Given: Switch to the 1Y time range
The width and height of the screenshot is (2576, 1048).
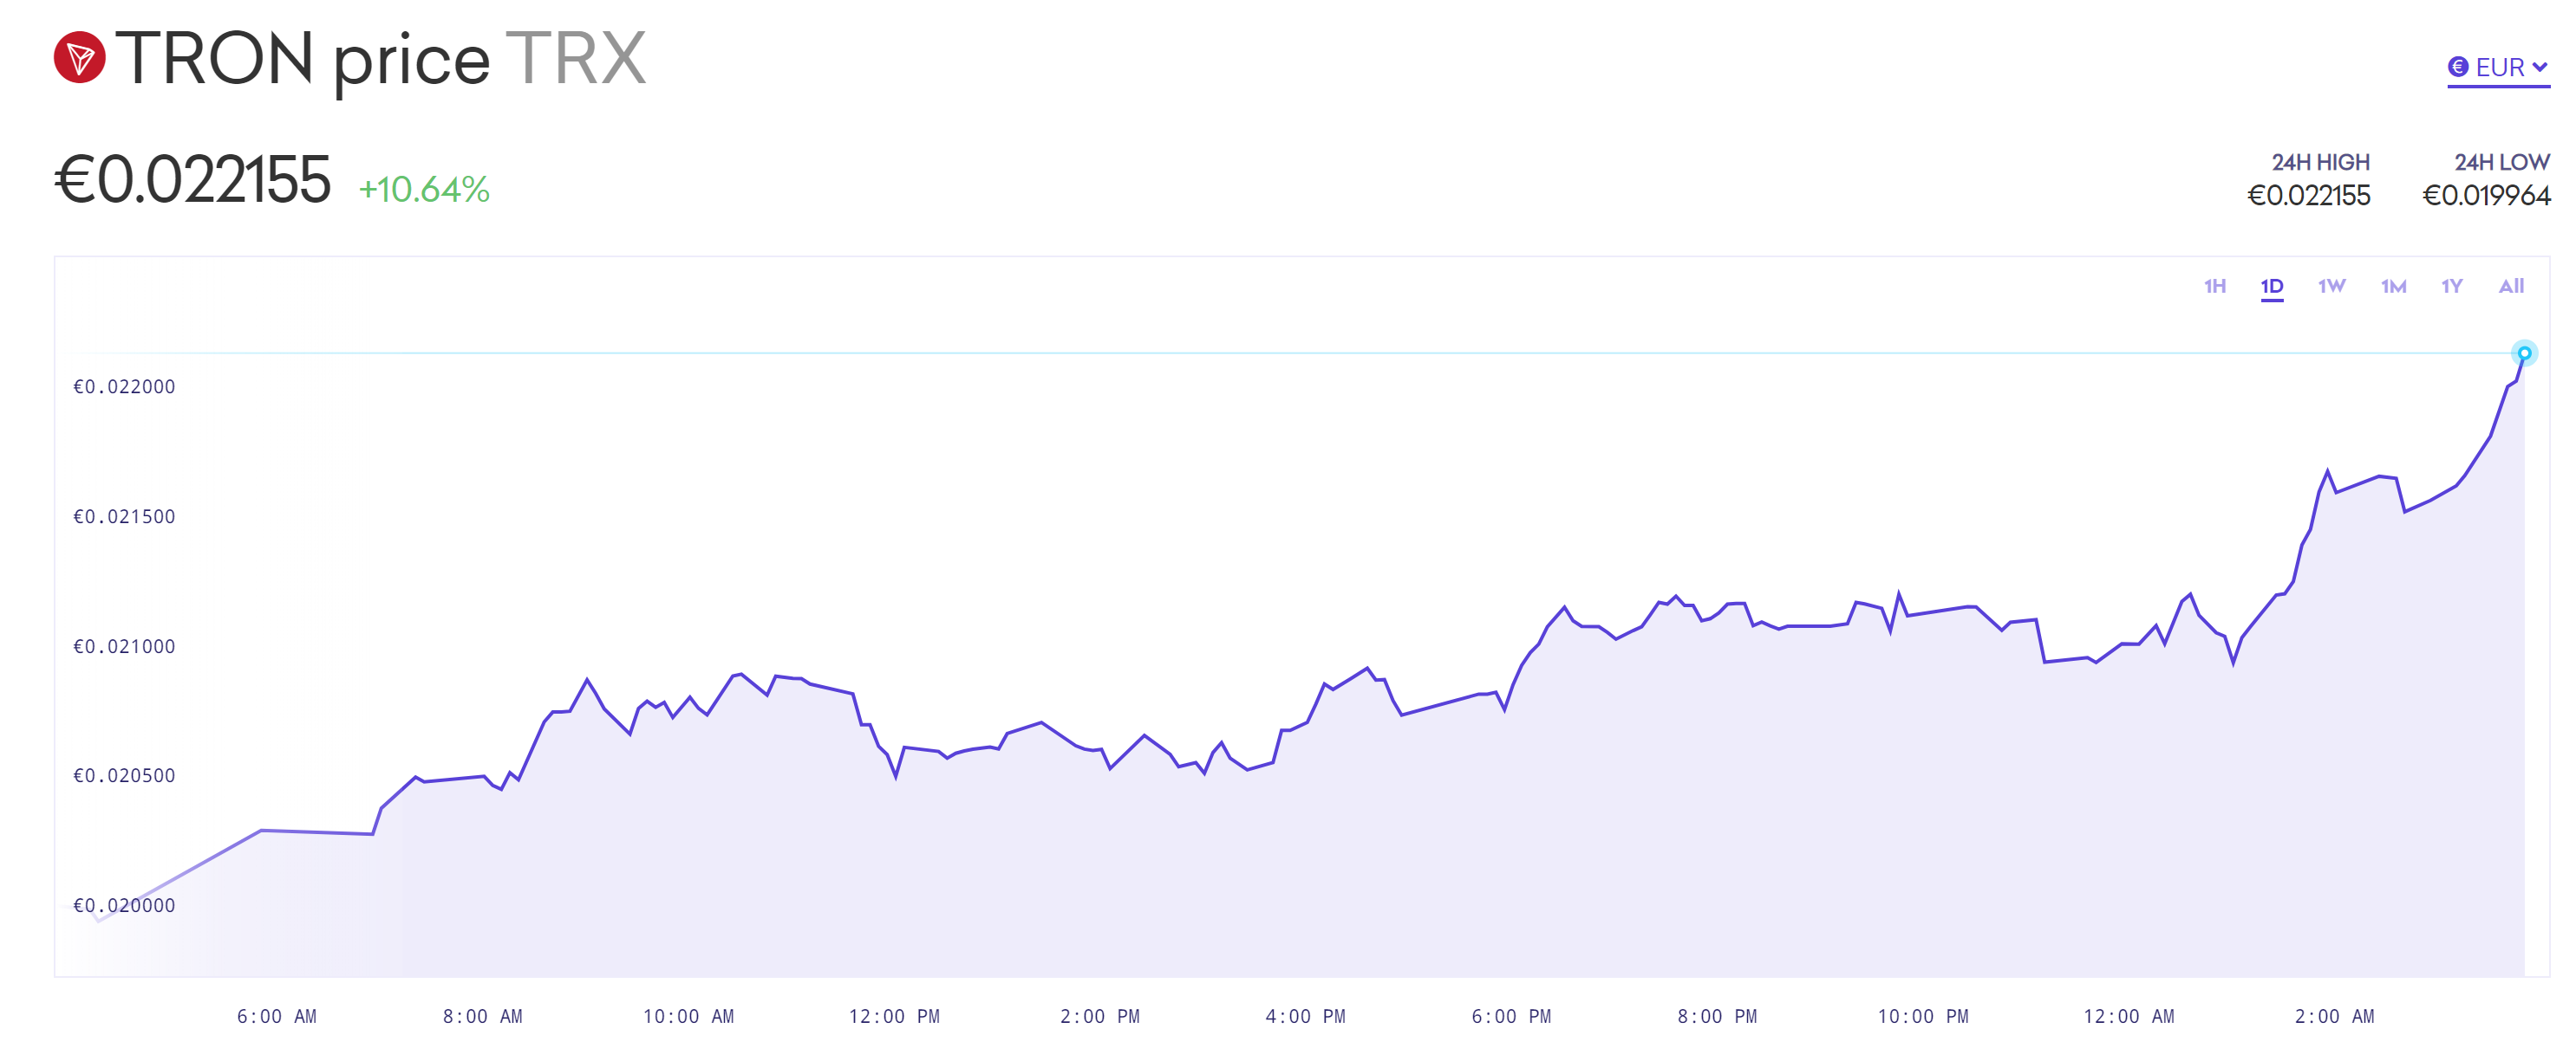Looking at the screenshot, I should click(x=2451, y=287).
